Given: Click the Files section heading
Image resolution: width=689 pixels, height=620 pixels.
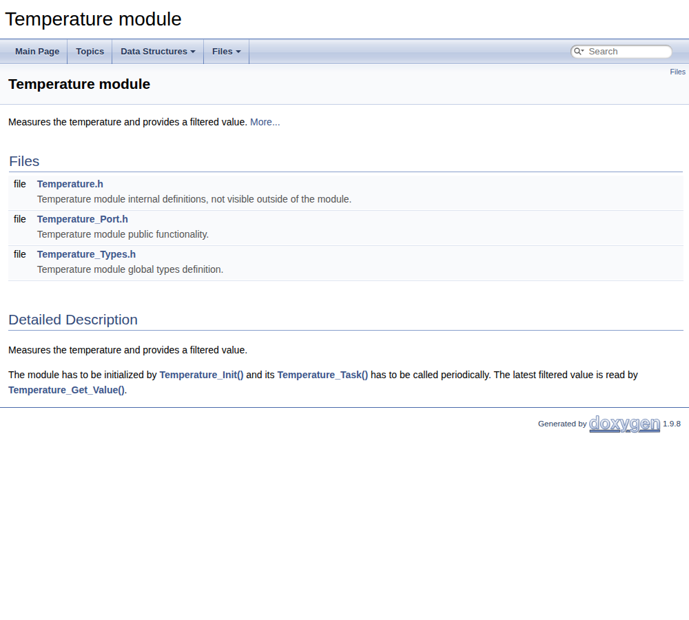Looking at the screenshot, I should 24,161.
